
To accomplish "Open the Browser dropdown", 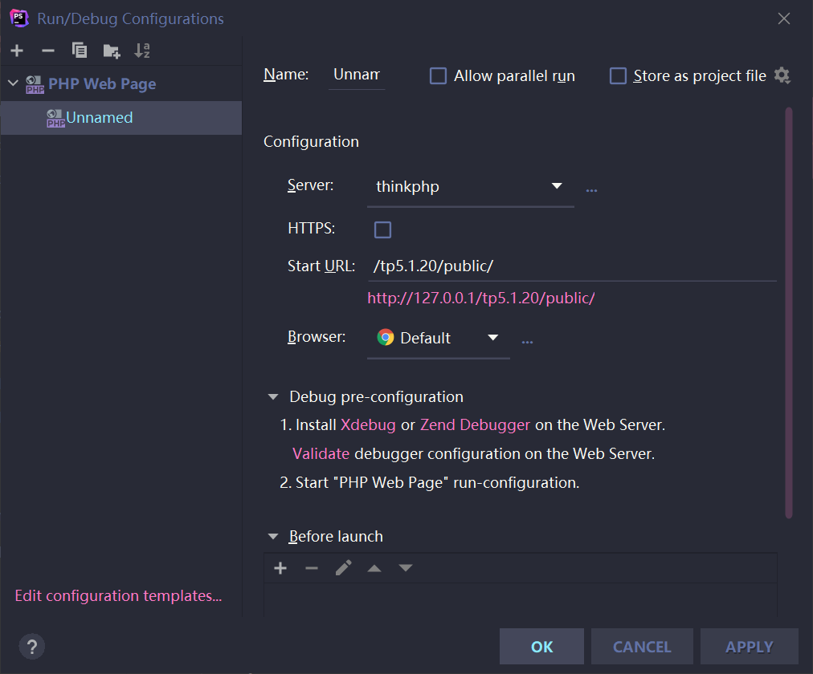I will coord(492,338).
